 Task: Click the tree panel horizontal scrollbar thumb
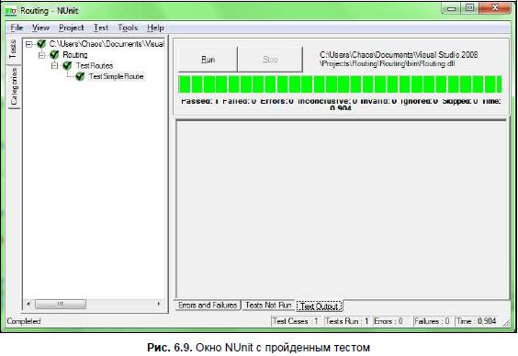(61, 304)
